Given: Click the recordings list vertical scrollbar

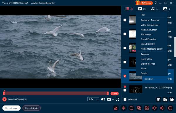Looking at the screenshot, I should (x=175, y=47).
